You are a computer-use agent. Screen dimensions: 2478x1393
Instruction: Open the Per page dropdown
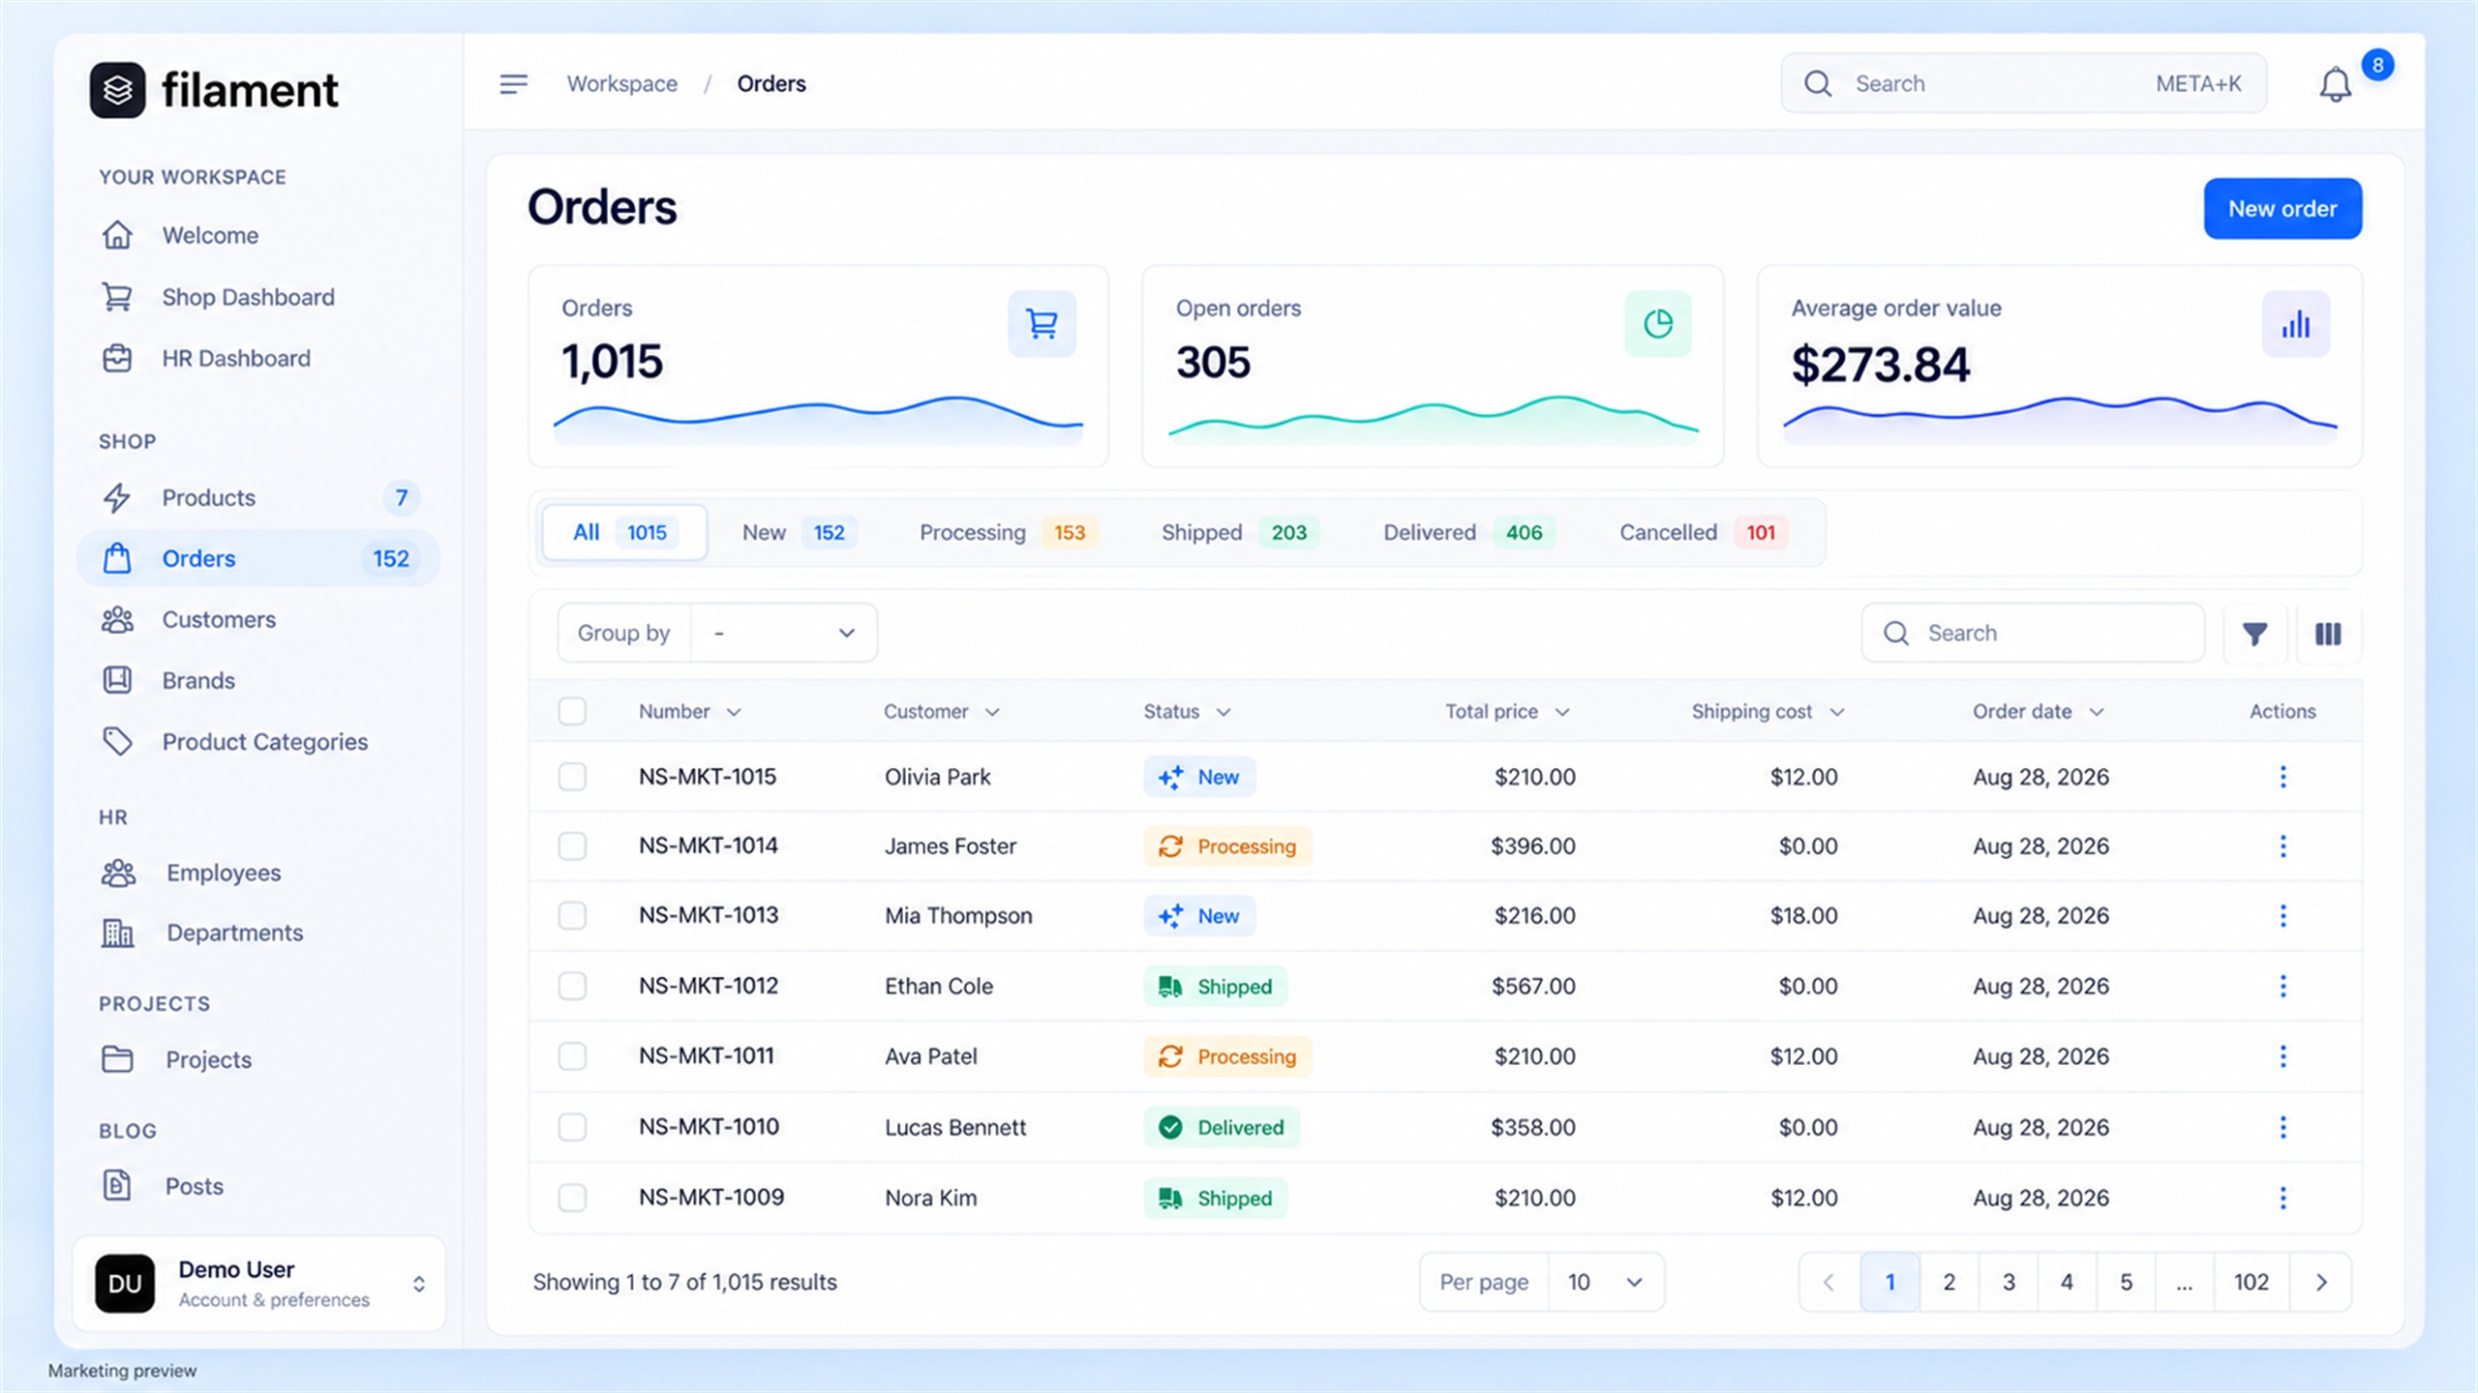pyautogui.click(x=1605, y=1283)
